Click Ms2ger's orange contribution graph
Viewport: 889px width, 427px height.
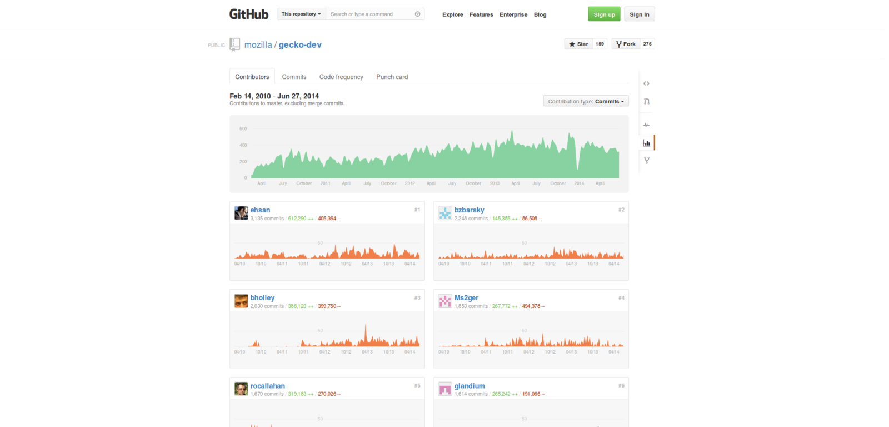(x=531, y=340)
